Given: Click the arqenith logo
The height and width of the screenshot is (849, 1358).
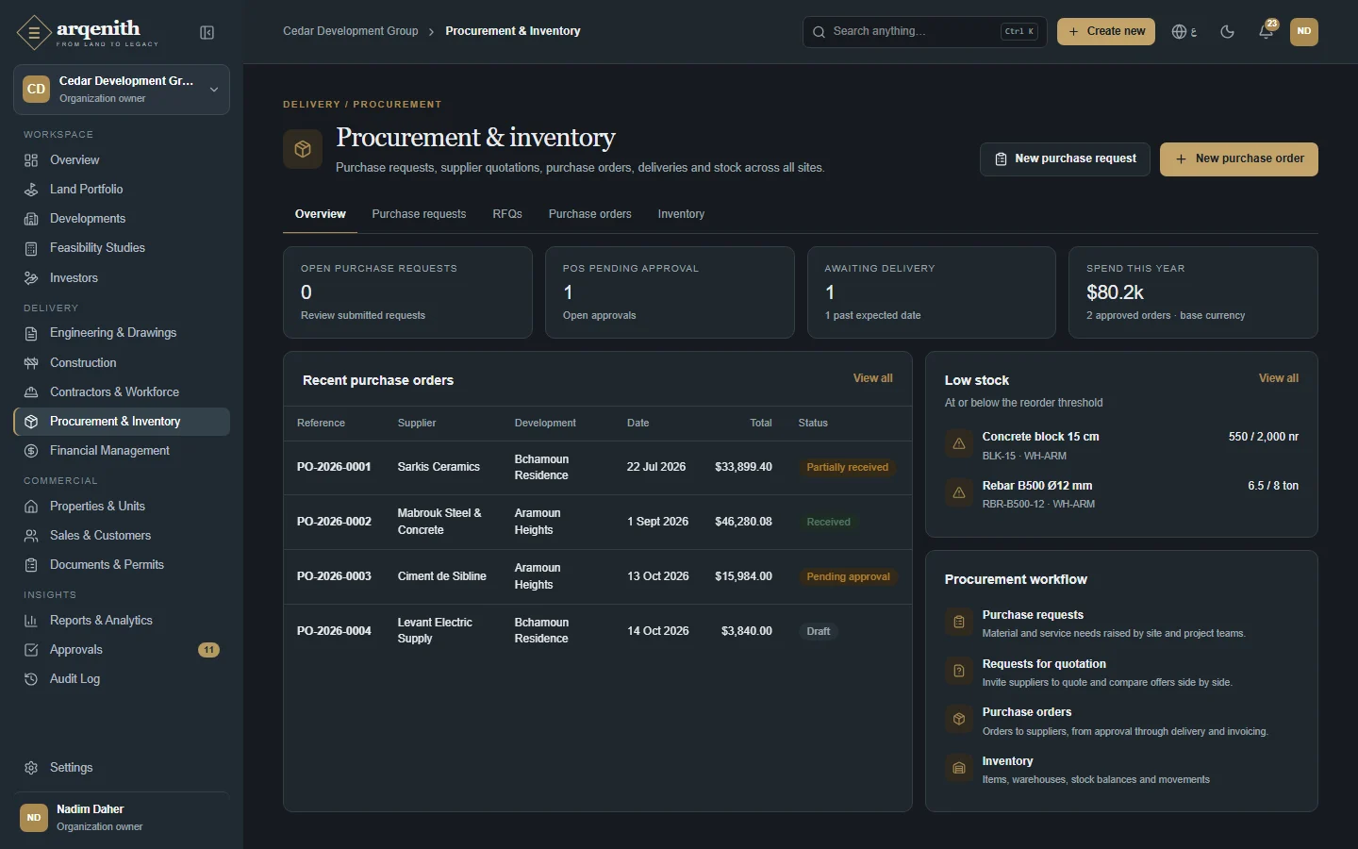Looking at the screenshot, I should click(88, 32).
